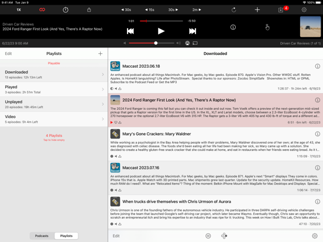Toggle the red continuous play loop icon
The height and width of the screenshot is (242, 323).
pos(42,10)
